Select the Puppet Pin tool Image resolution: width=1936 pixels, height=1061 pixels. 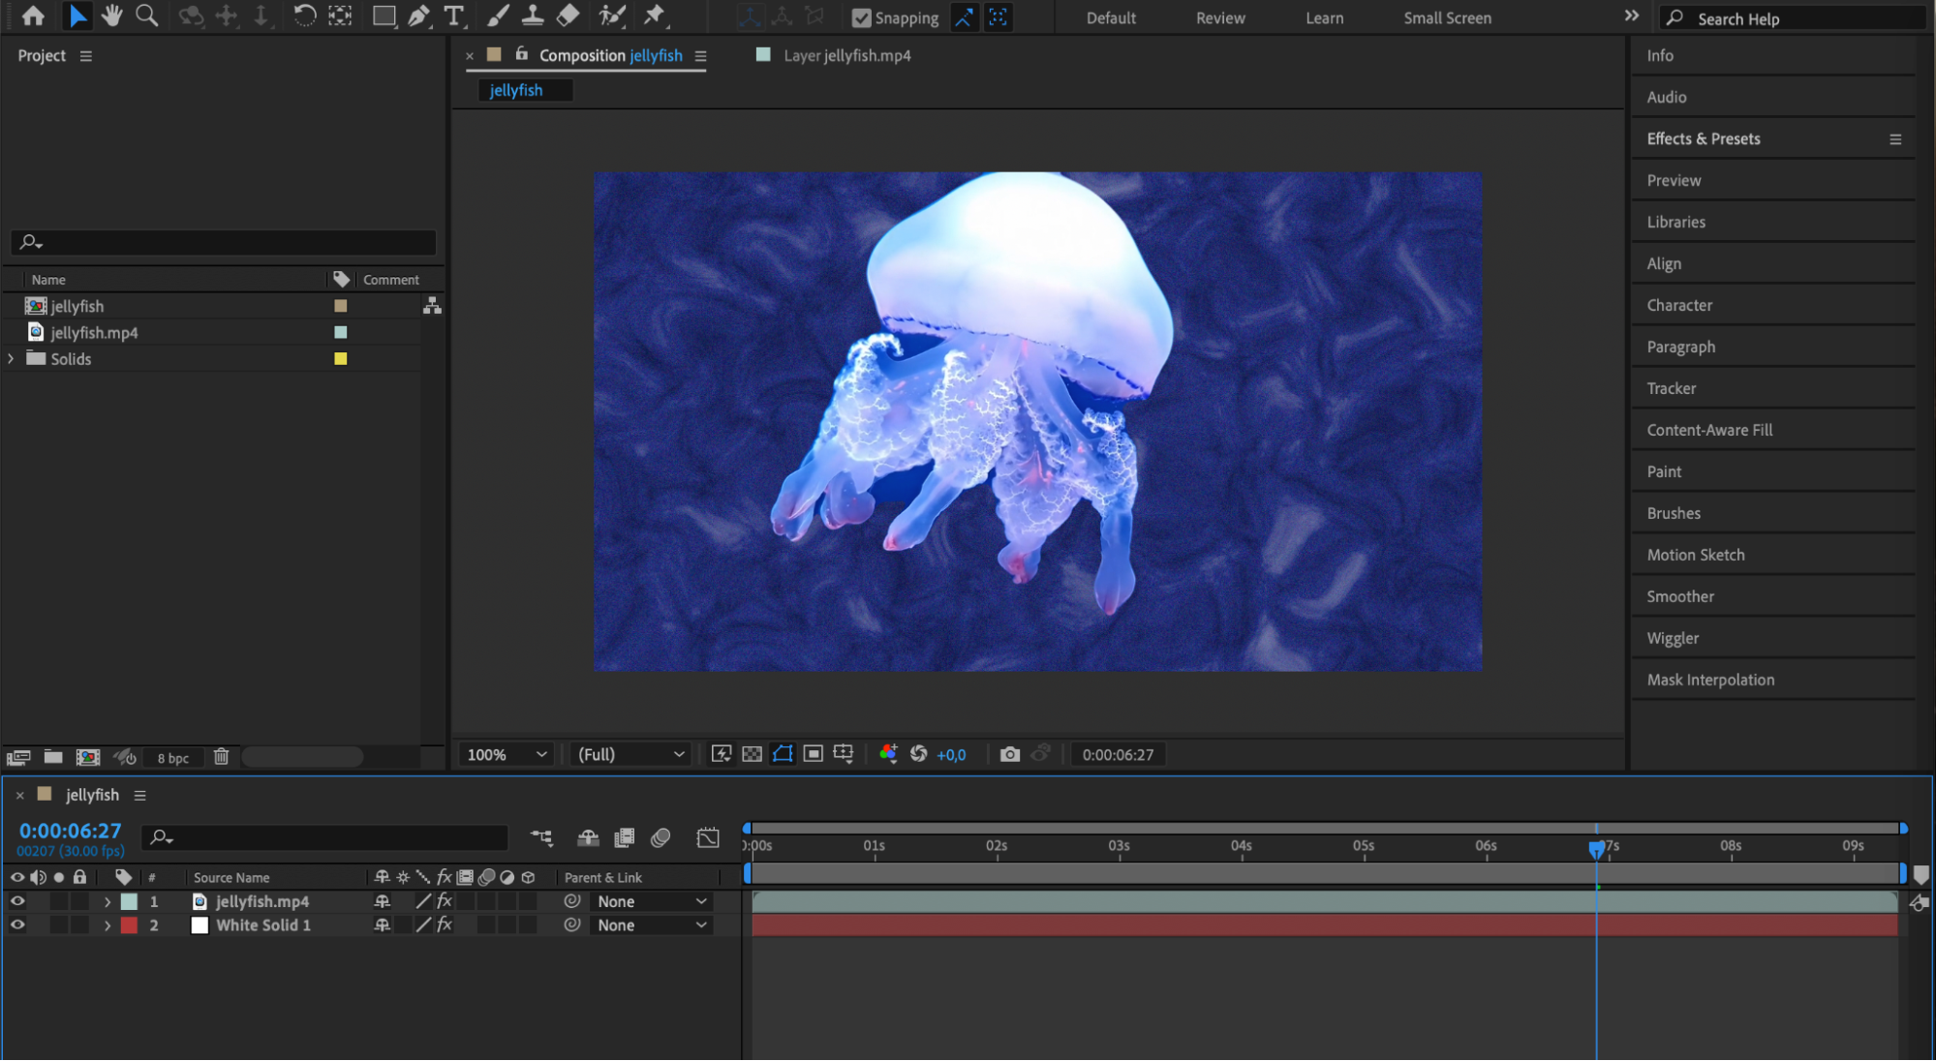tap(655, 16)
